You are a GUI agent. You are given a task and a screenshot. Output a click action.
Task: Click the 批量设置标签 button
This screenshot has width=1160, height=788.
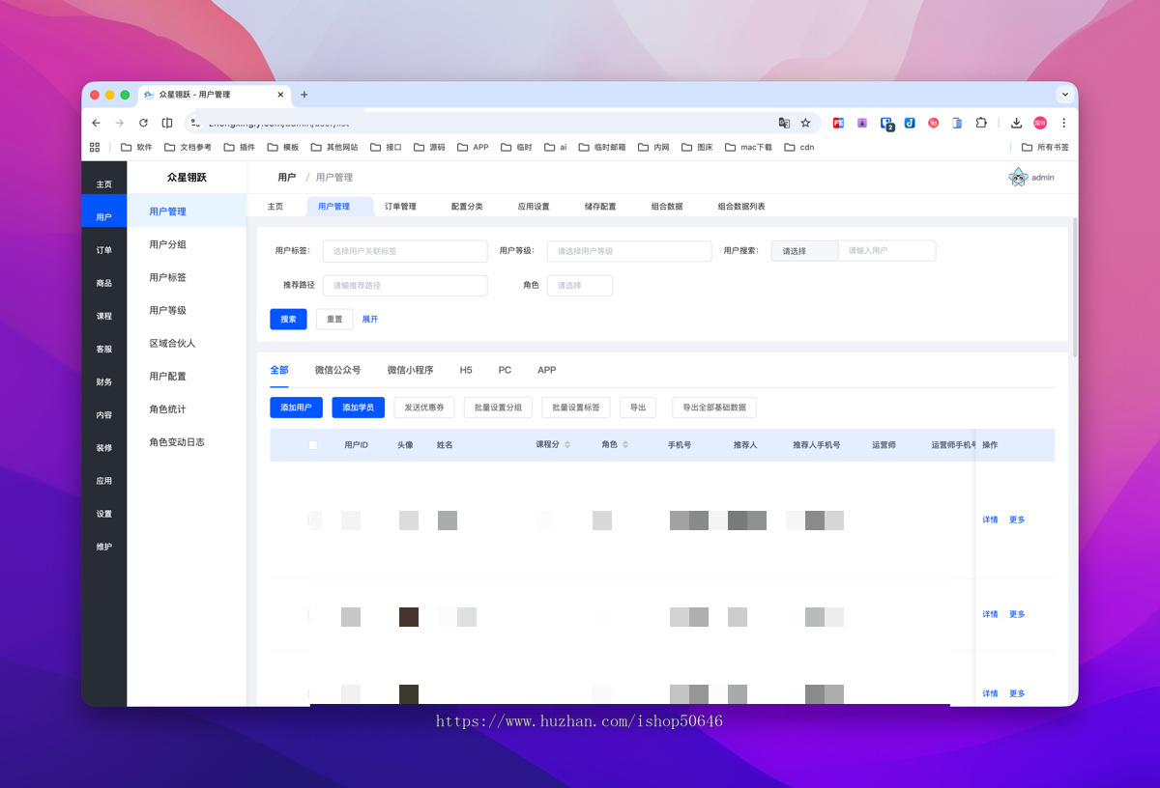point(576,408)
